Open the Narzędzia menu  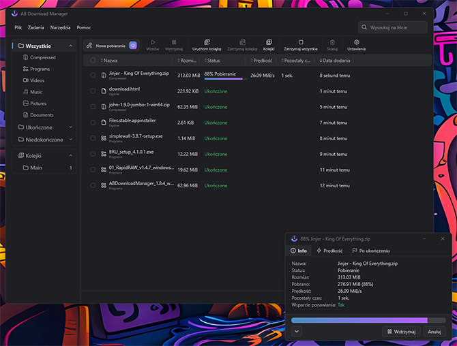(60, 27)
